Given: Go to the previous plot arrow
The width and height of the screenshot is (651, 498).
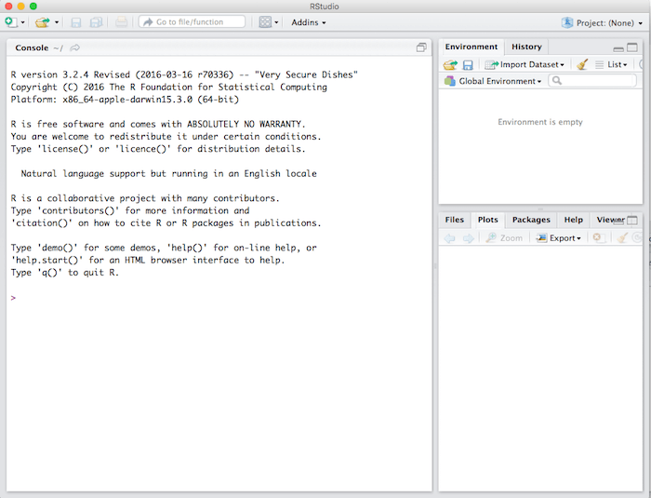Looking at the screenshot, I should click(x=449, y=238).
